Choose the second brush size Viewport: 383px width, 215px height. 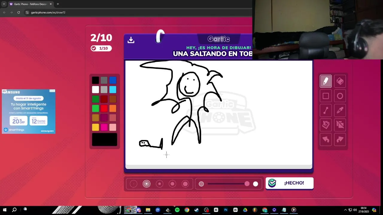pos(147,184)
